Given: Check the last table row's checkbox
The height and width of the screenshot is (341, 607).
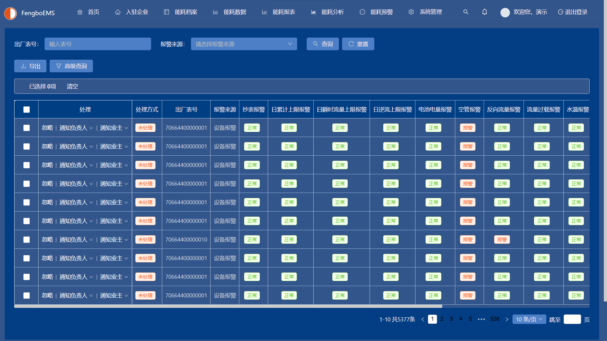Looking at the screenshot, I should [27, 296].
